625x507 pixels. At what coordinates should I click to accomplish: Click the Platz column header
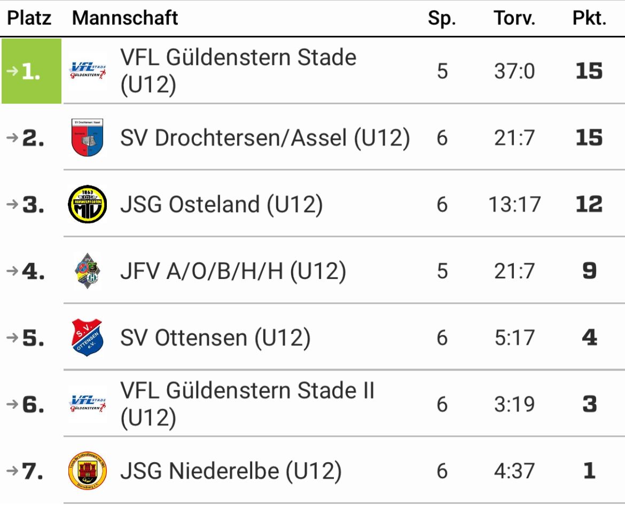(29, 18)
